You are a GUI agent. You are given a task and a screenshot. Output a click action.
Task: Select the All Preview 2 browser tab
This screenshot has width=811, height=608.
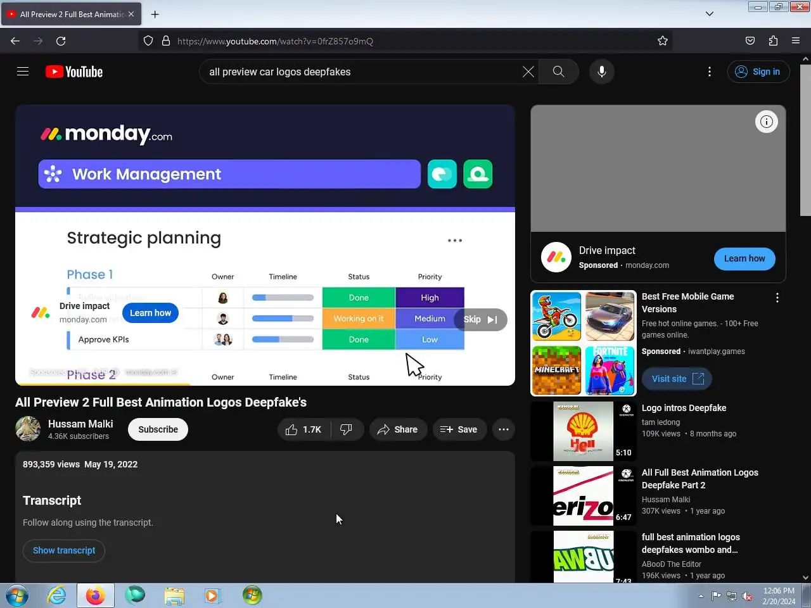point(71,14)
